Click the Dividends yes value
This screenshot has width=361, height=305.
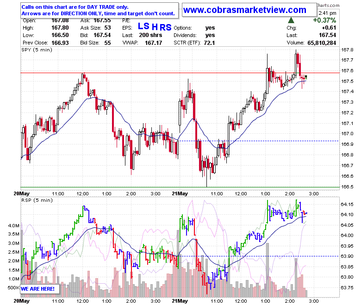tap(210, 35)
